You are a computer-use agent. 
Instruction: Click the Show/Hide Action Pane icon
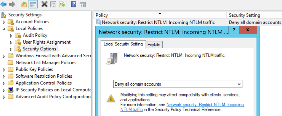[x=82, y=4]
